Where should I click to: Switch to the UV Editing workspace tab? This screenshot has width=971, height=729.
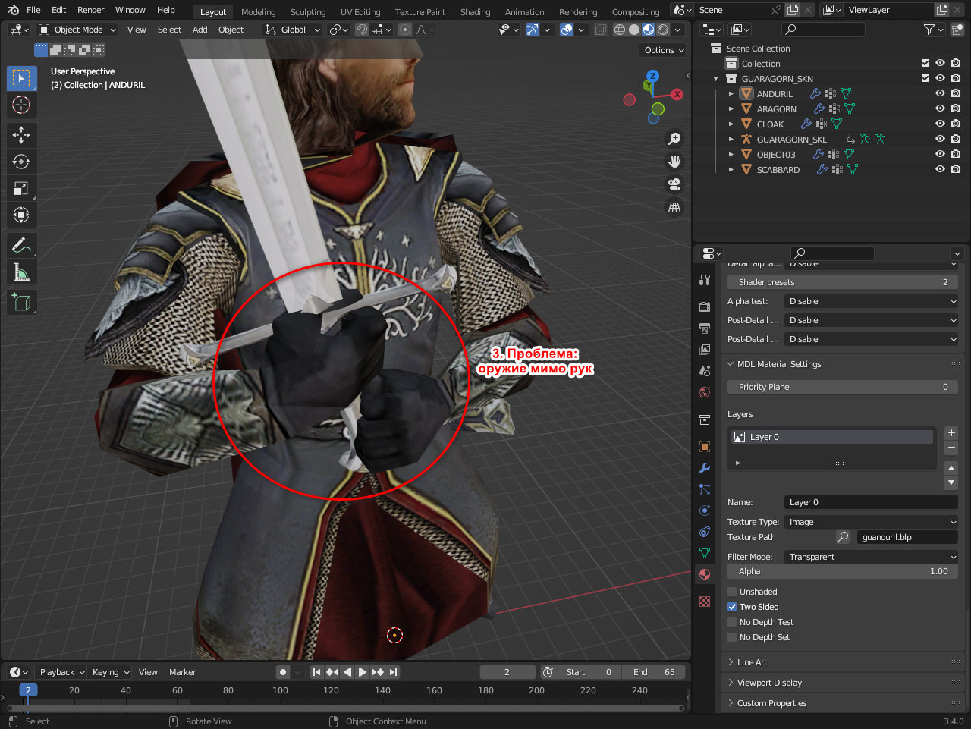(360, 12)
